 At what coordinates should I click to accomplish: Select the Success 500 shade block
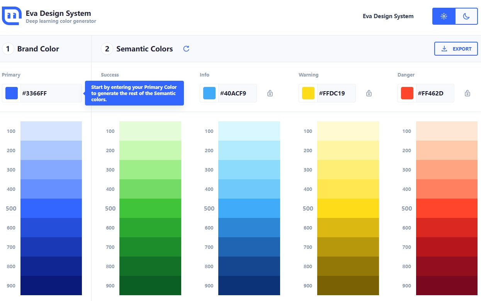[x=150, y=208]
